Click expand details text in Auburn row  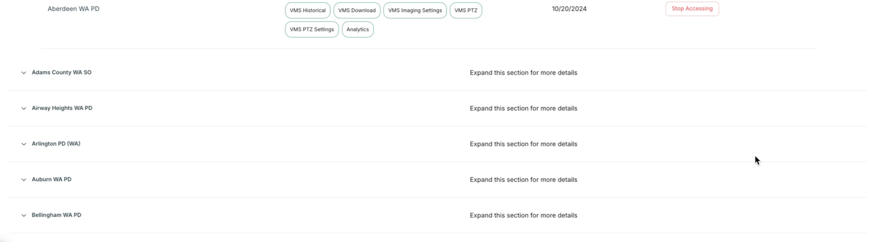pyautogui.click(x=523, y=180)
